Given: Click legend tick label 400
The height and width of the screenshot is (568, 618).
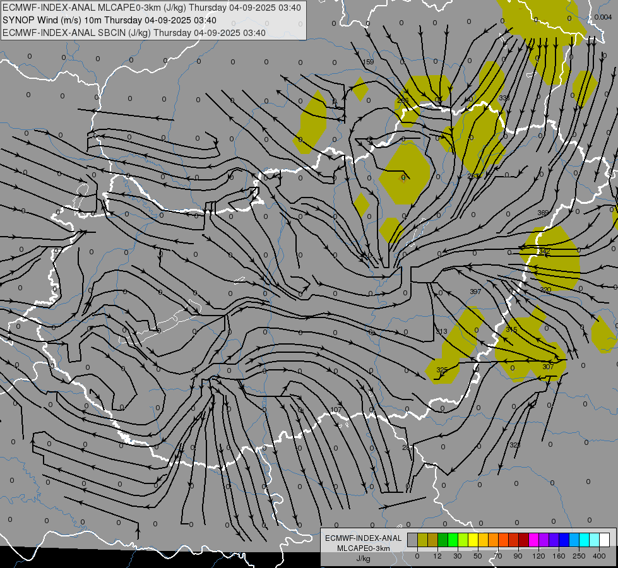Looking at the screenshot, I should (x=599, y=556).
